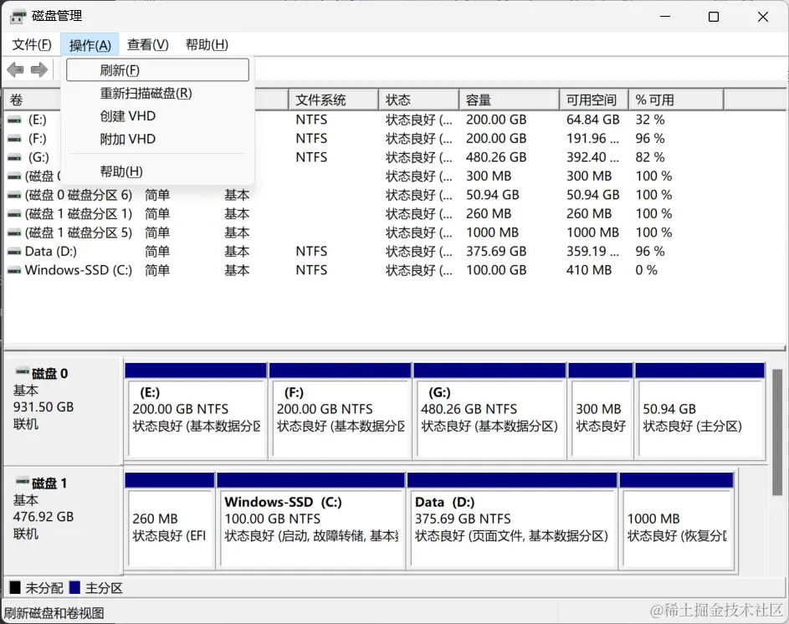Image resolution: width=789 pixels, height=624 pixels.
Task: Click the Disk Management title bar icon
Action: 18,17
